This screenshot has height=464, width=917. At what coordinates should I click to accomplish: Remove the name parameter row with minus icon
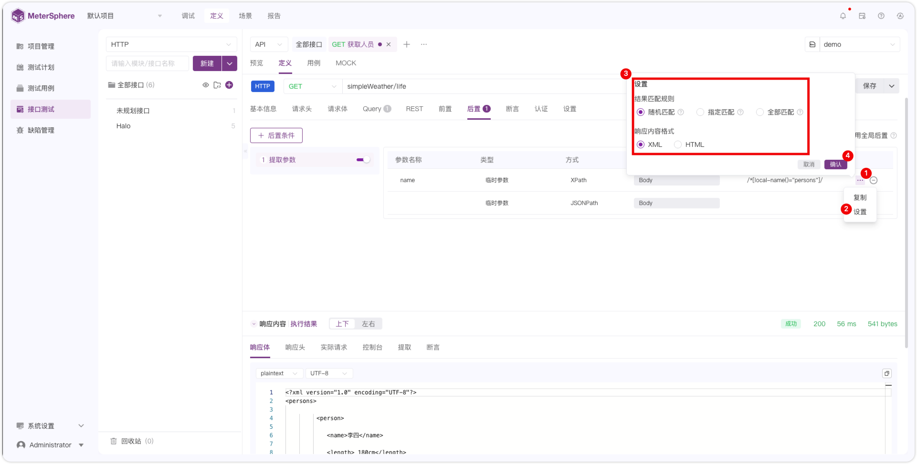[874, 180]
